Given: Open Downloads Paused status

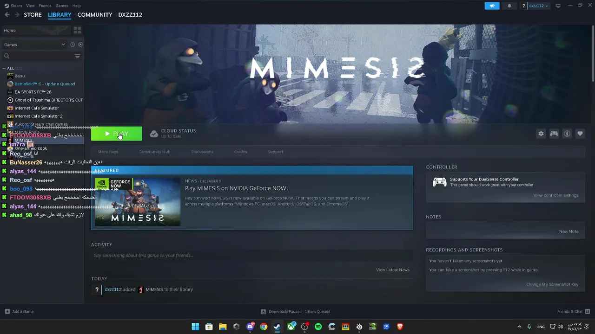Looking at the screenshot, I should pyautogui.click(x=295, y=311).
